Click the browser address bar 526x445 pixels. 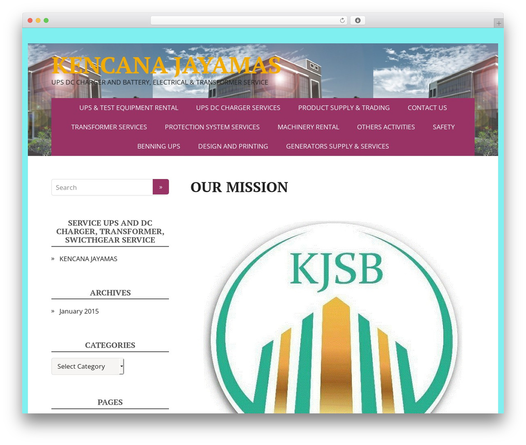click(249, 21)
